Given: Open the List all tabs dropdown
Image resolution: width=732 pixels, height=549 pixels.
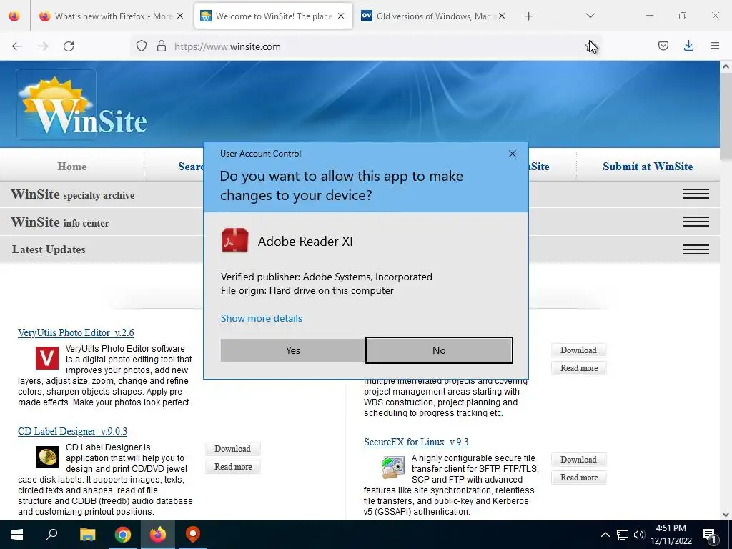Looking at the screenshot, I should [590, 16].
